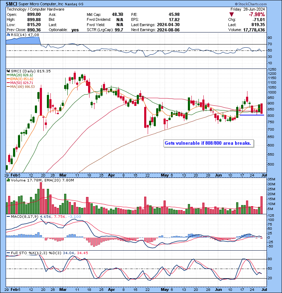Click the Next Earnings date 2024-08-06
Viewport: 282px width, 293px height.
coord(168,30)
